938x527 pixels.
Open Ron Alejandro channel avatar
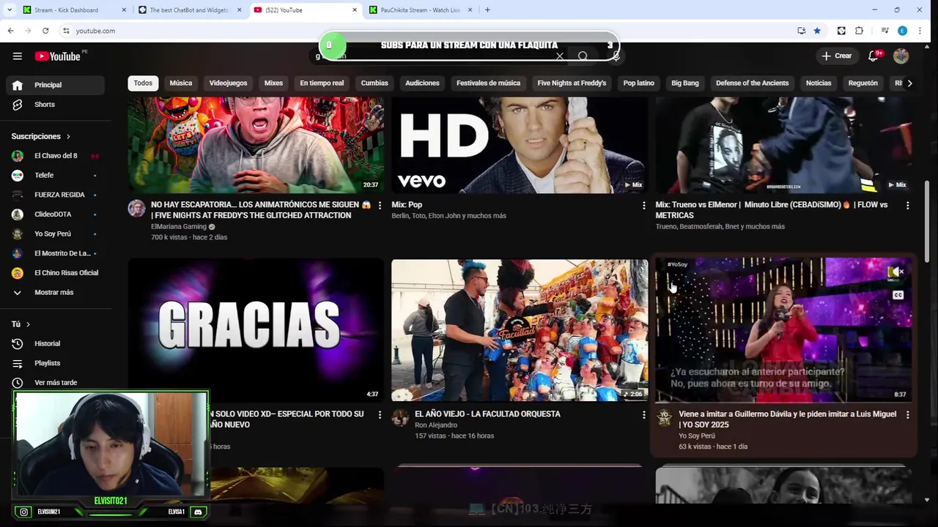pyautogui.click(x=400, y=418)
